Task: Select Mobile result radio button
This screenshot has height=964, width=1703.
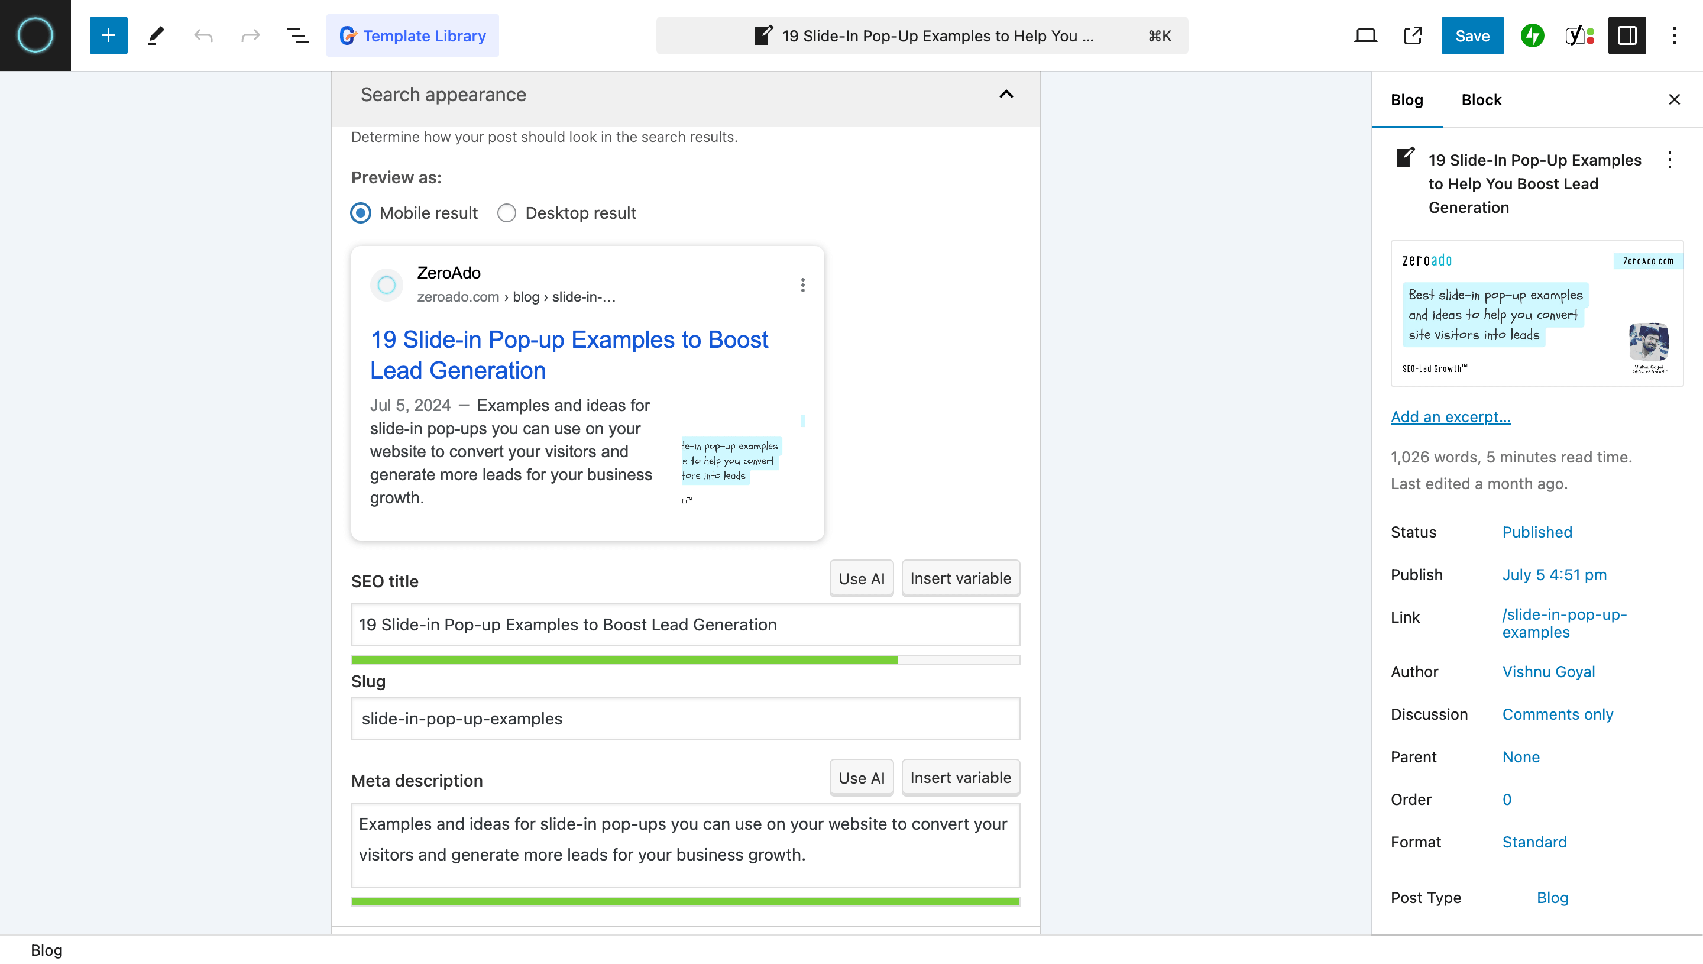Action: pyautogui.click(x=360, y=213)
